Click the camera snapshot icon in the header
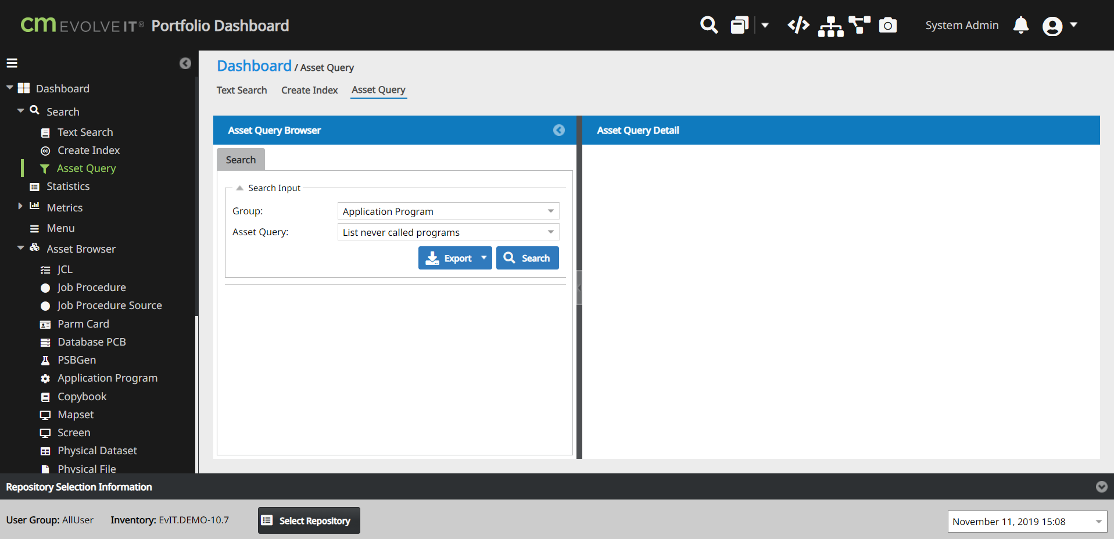Viewport: 1114px width, 539px height. pos(888,26)
